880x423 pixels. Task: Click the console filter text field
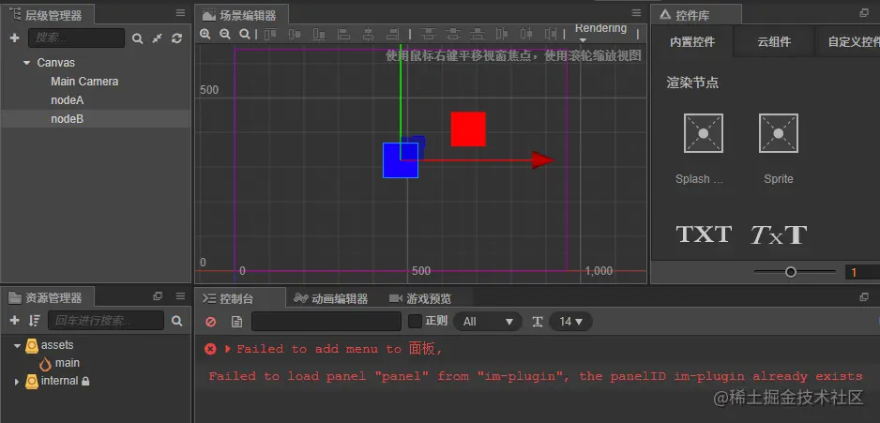pos(326,322)
